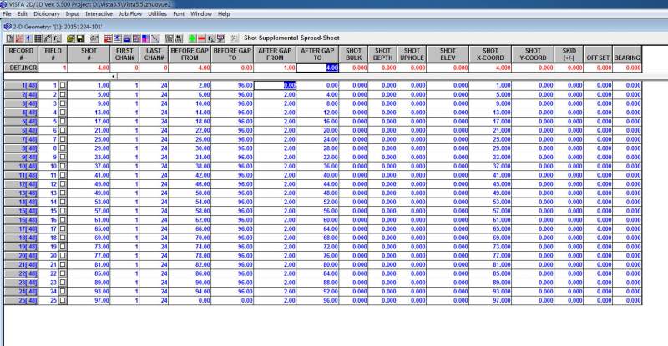Click the Fx icon left of open folder
This screenshot has height=346, width=668.
57,38
